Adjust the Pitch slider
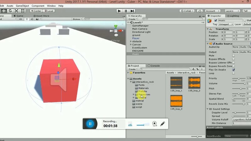The width and height of the screenshot is (251, 141). (239, 89)
